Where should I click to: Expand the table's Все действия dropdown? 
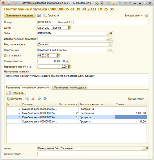tap(137, 99)
